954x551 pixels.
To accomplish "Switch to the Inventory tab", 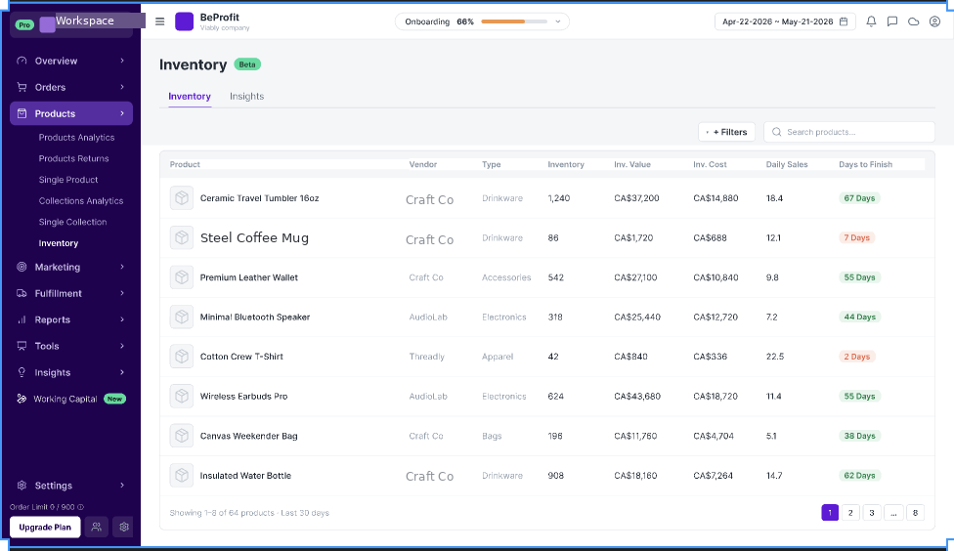I will pyautogui.click(x=190, y=96).
